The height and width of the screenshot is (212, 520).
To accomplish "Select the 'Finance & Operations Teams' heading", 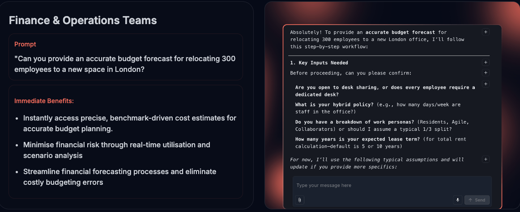I will pyautogui.click(x=83, y=21).
